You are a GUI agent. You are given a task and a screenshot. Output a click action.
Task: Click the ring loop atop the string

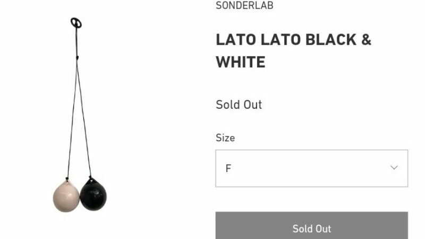pos(76,22)
